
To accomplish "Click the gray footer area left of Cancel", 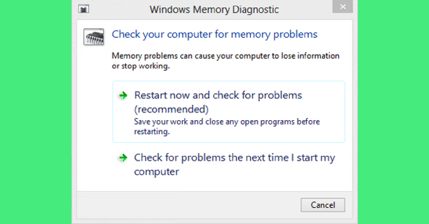I will (186, 205).
